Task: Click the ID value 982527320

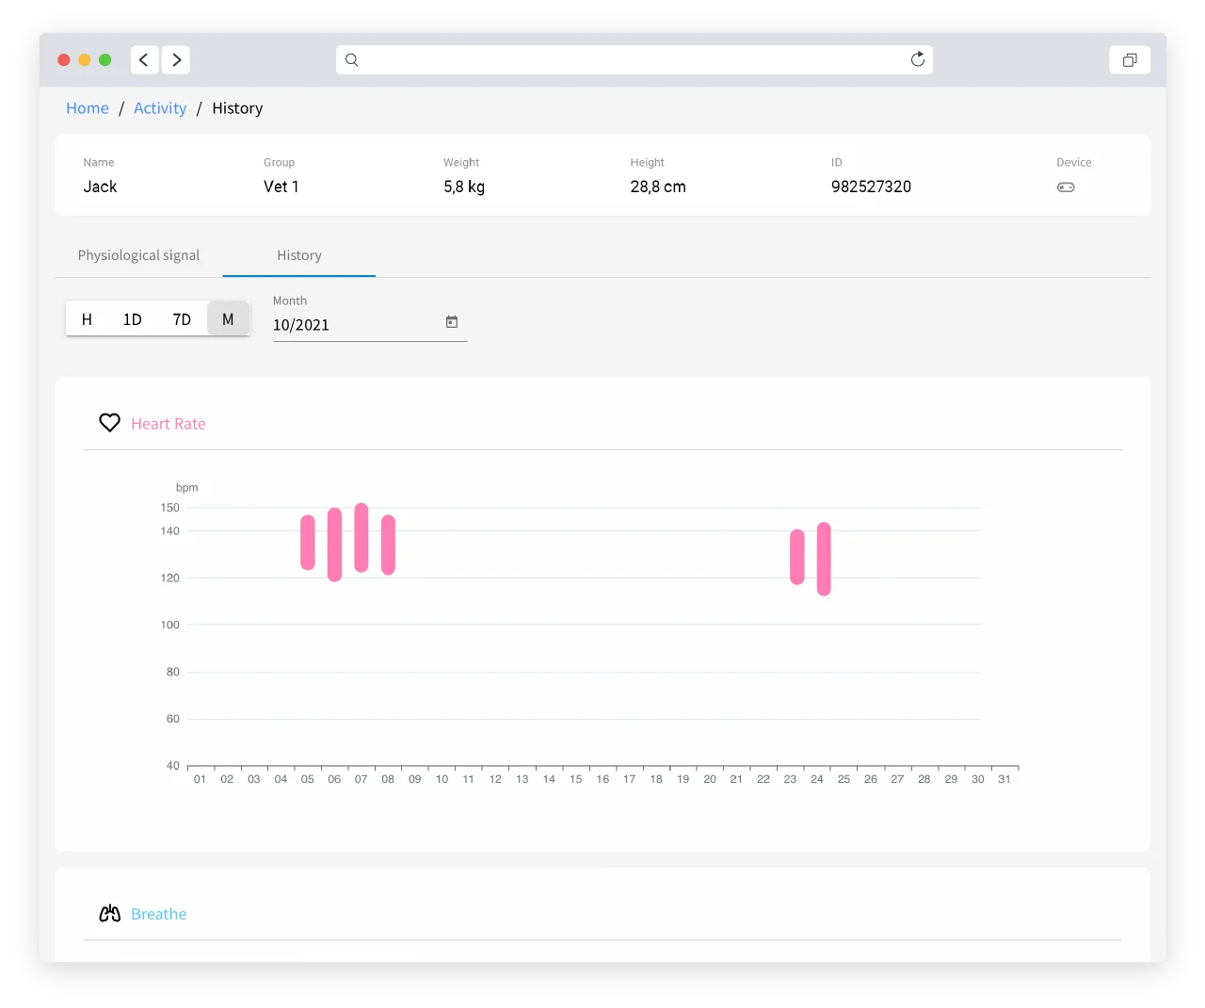Action: [x=871, y=187]
